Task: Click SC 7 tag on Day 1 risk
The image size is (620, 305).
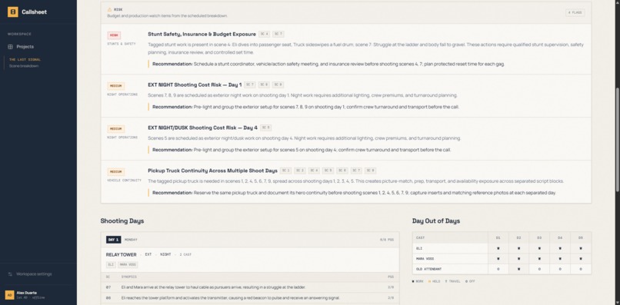Action: coord(250,85)
